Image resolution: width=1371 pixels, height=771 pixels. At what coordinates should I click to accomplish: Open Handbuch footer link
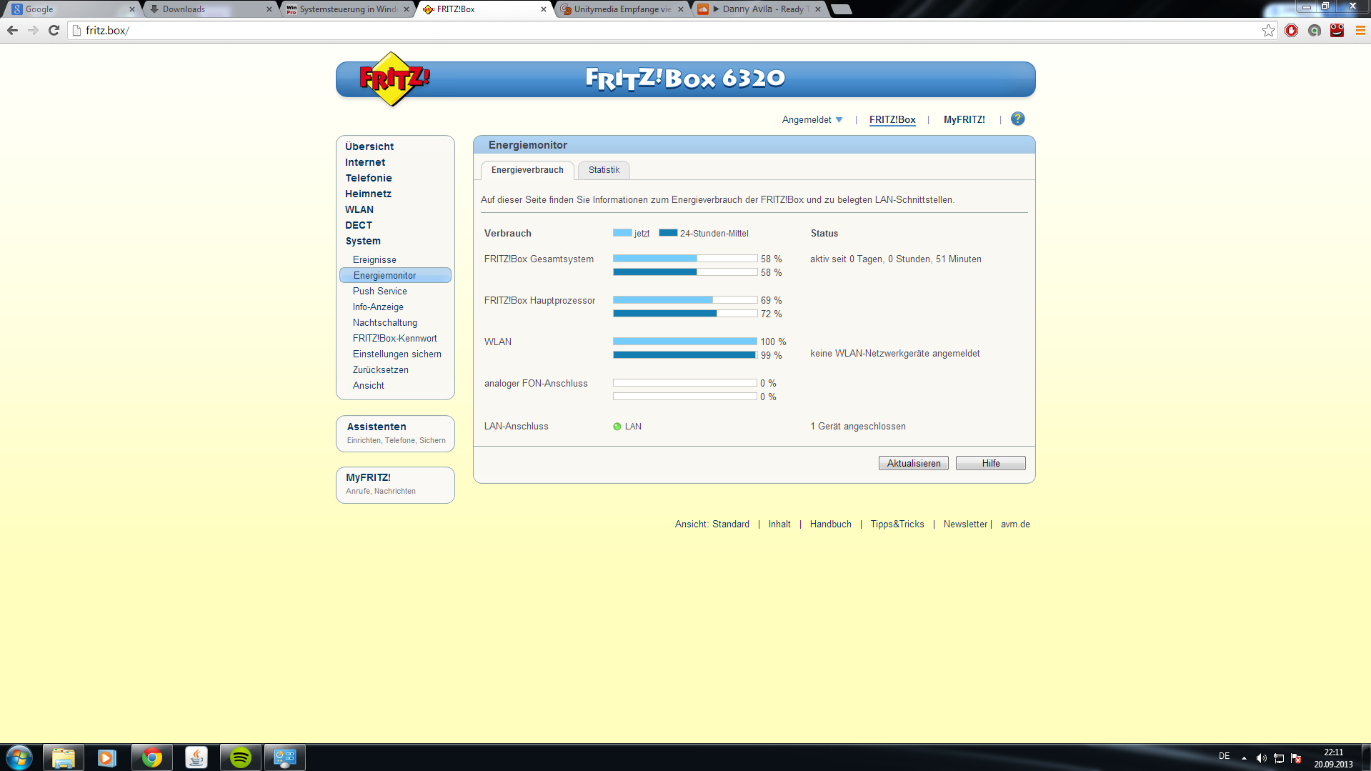[x=830, y=524]
